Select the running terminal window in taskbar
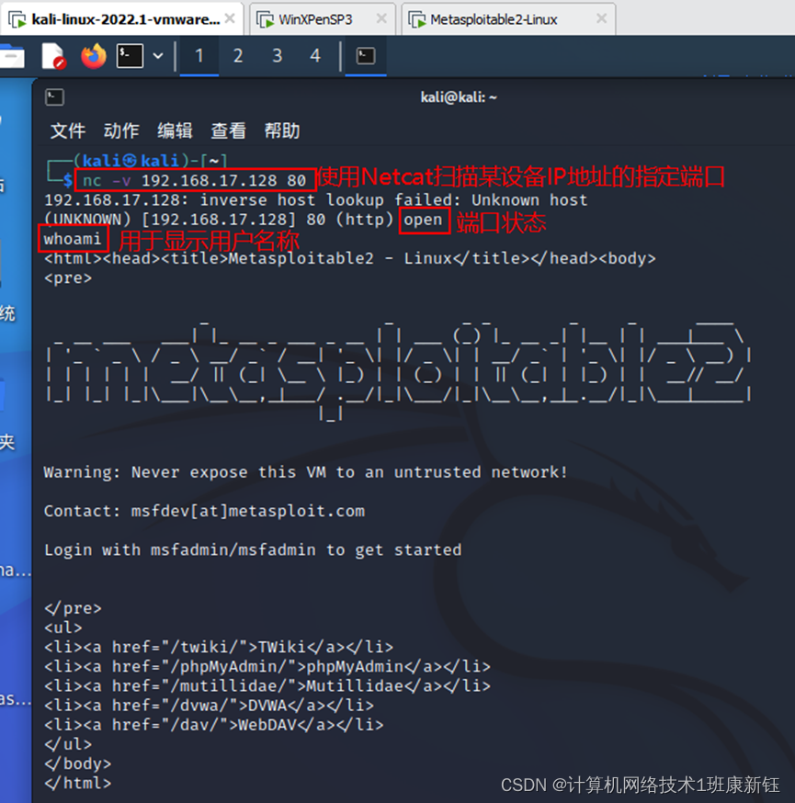This screenshot has width=795, height=803. coord(366,56)
